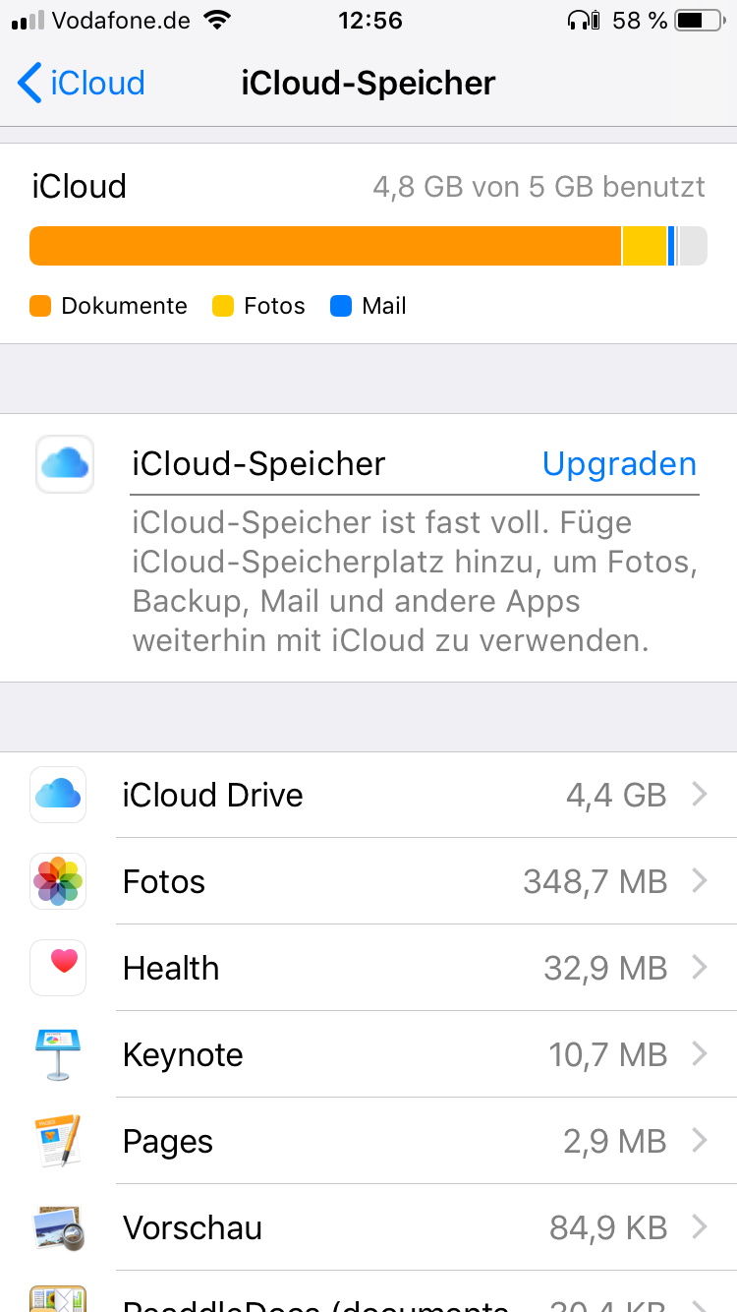Open the Keynote storage row
Screen dimensions: 737x1312
point(393,1054)
